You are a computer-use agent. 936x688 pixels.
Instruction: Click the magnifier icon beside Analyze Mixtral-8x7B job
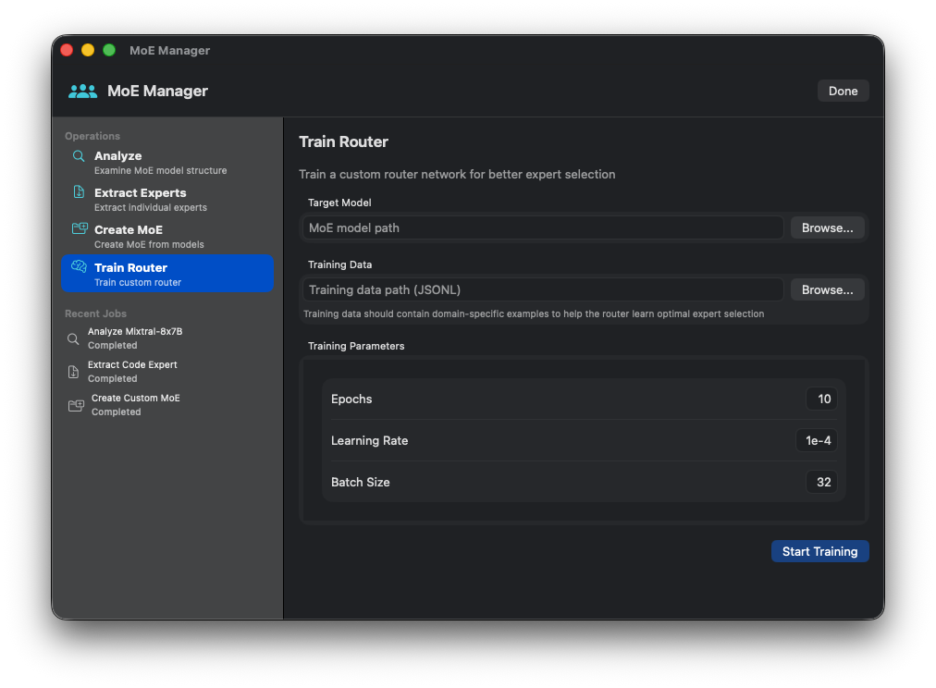click(x=74, y=338)
